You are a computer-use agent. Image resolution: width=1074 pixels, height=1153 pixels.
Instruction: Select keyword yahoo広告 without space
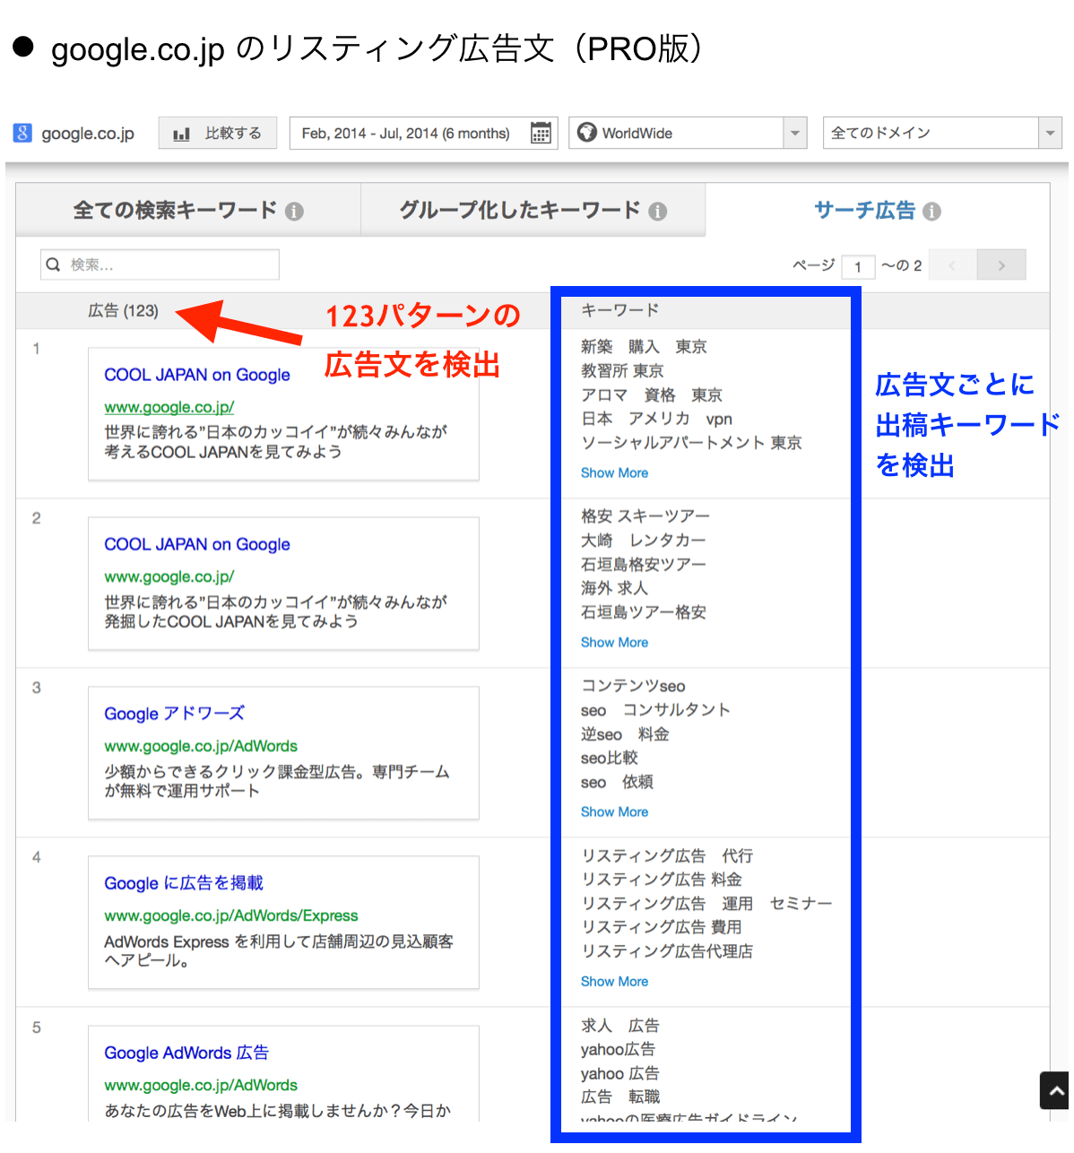618,1049
